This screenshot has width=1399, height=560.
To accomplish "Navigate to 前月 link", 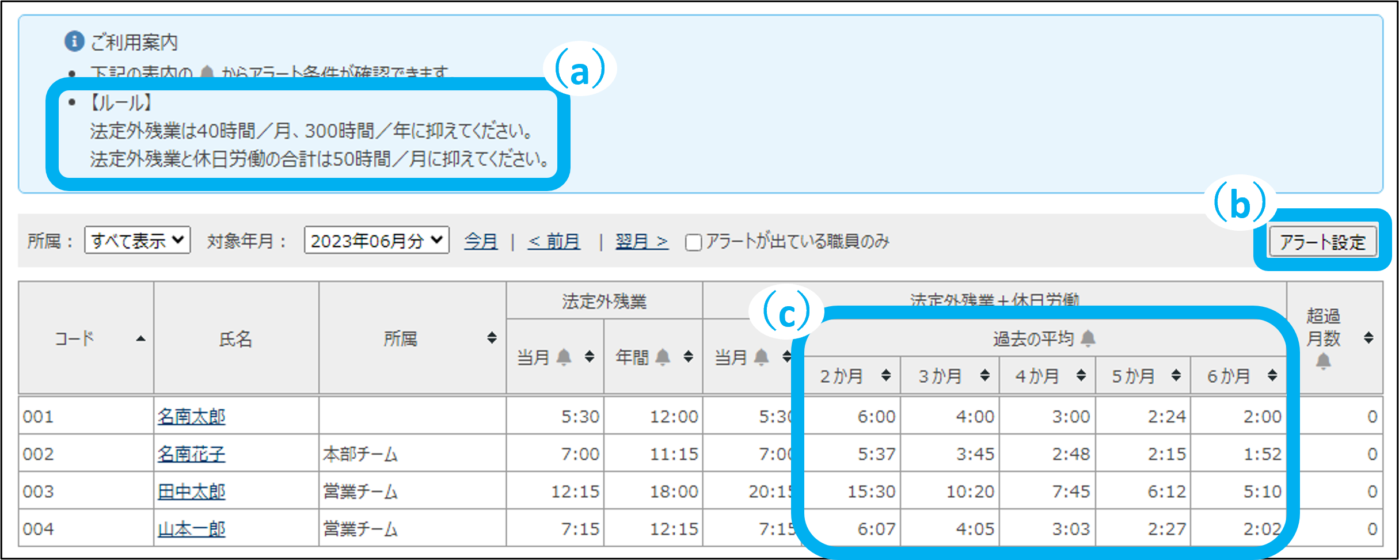I will pos(554,241).
